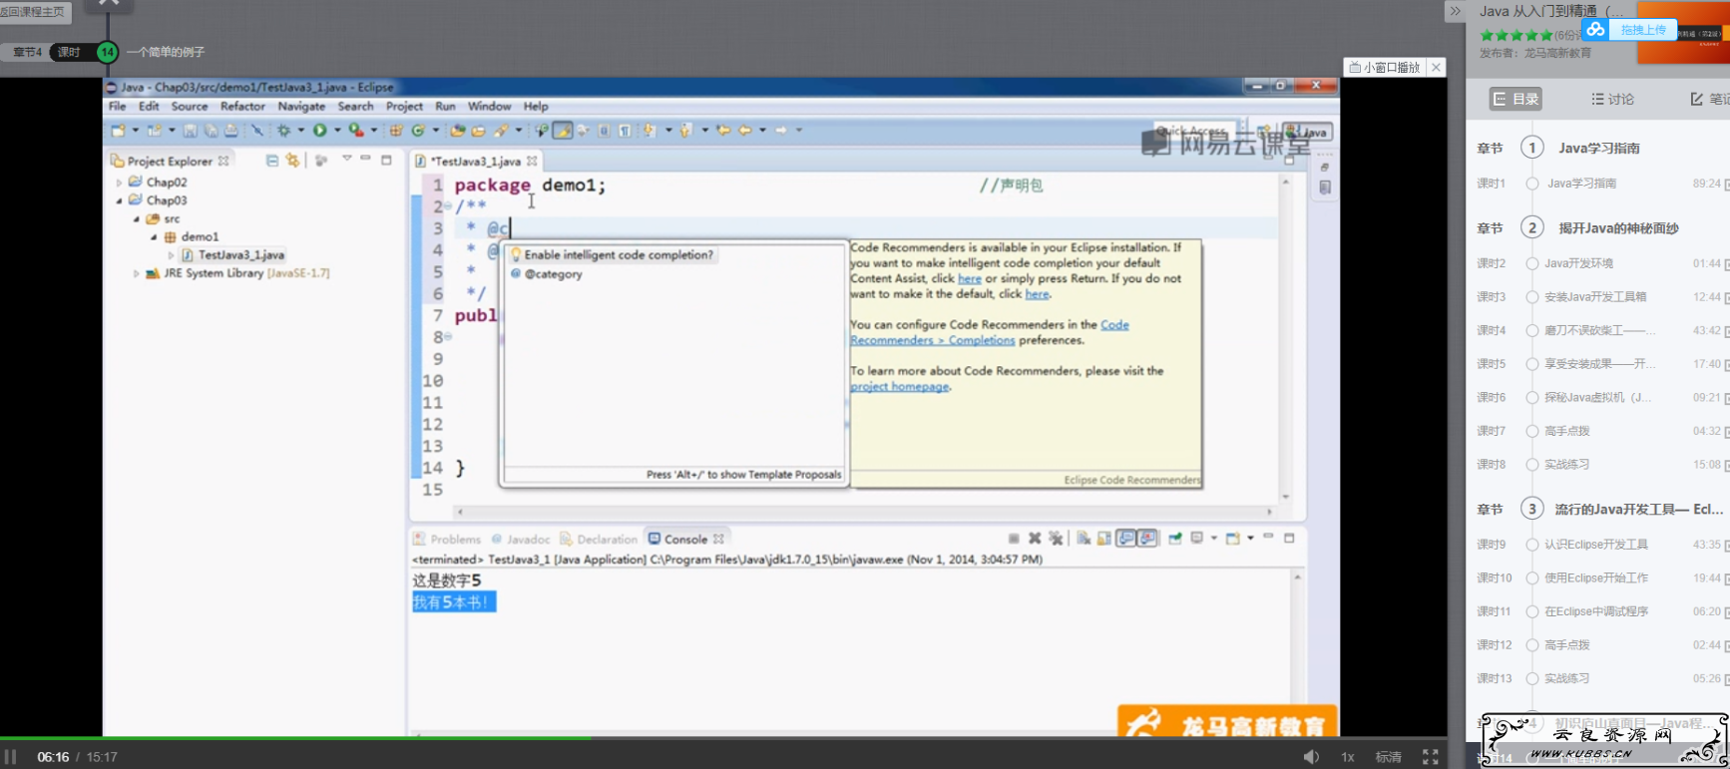Click the Pin Console icon
The image size is (1730, 769).
(x=1175, y=539)
